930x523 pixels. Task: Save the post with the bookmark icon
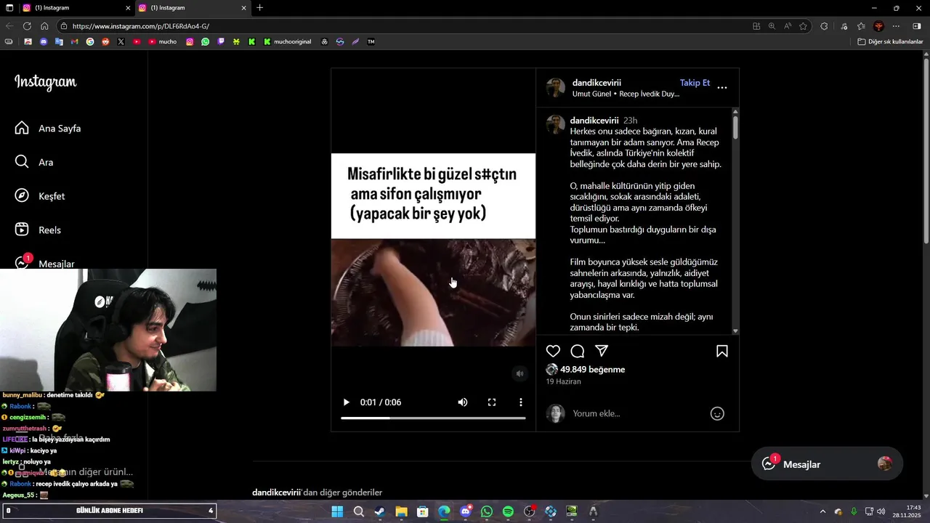(x=722, y=352)
